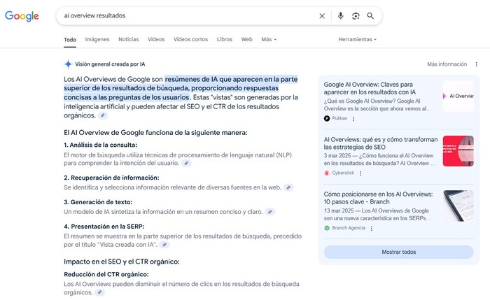This screenshot has height=300, width=490.
Task: Open the Videos tab
Action: (156, 39)
